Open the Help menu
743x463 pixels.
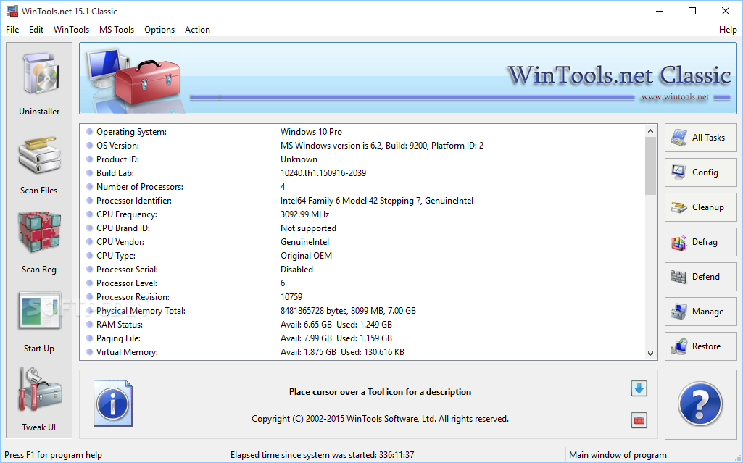point(728,30)
